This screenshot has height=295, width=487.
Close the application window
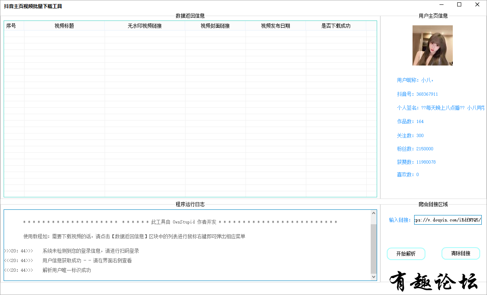click(x=477, y=5)
